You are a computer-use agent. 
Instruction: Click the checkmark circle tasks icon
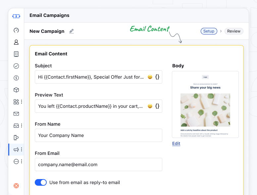pyautogui.click(x=16, y=66)
